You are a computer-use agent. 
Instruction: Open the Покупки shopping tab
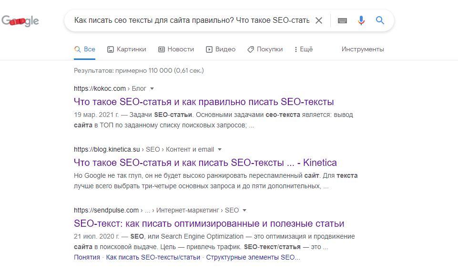coord(265,49)
